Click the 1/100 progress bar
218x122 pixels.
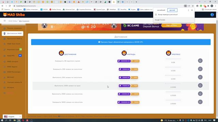(x=173, y=67)
